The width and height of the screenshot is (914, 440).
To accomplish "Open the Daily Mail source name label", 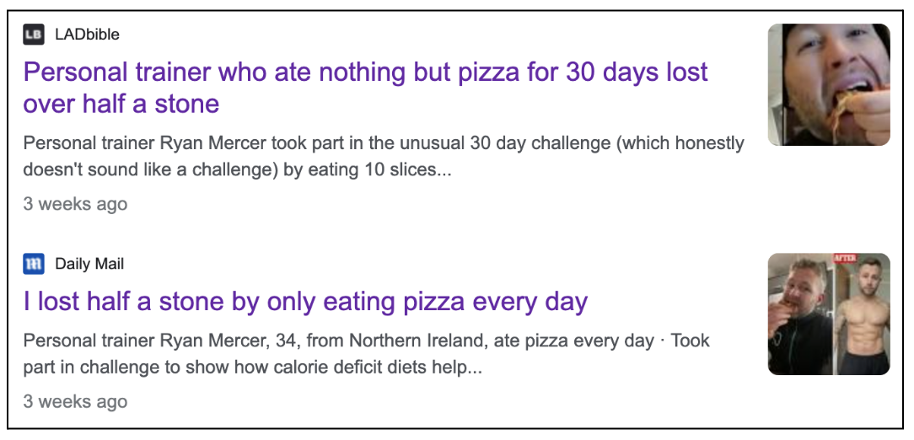I will [x=89, y=264].
